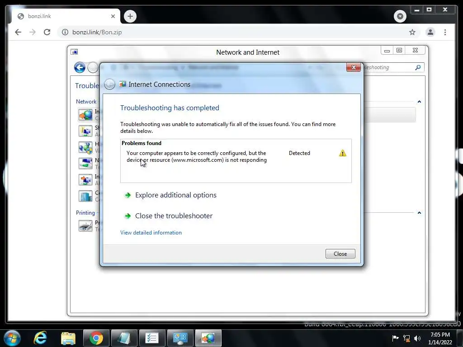Select the HomeGroup troubleshooter icon
The height and width of the screenshot is (347, 463).
coord(85,147)
